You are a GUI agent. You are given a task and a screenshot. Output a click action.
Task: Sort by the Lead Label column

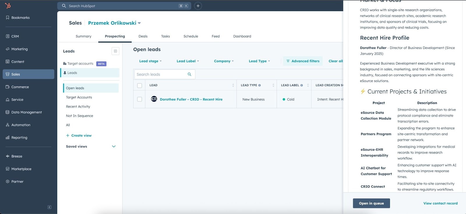(308, 85)
